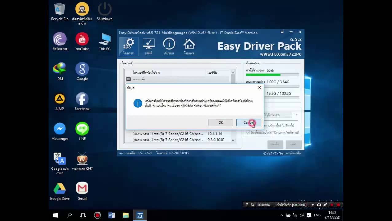Click the recorder window-select icon
The image size is (392, 221).
[x=246, y=205]
